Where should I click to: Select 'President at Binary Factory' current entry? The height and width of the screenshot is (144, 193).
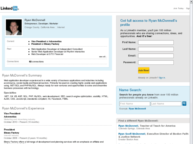45,44
